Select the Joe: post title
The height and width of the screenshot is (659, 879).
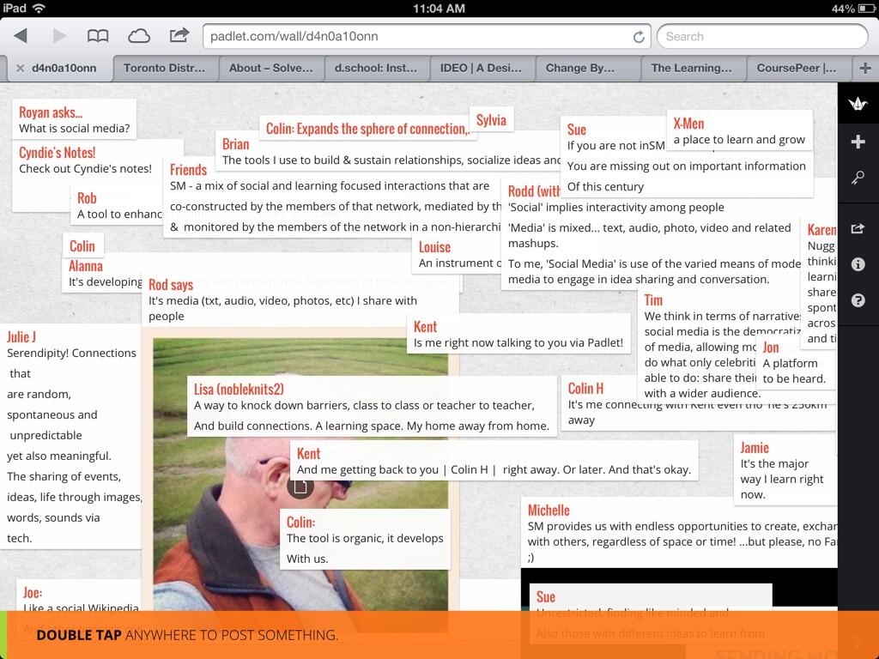(x=33, y=592)
